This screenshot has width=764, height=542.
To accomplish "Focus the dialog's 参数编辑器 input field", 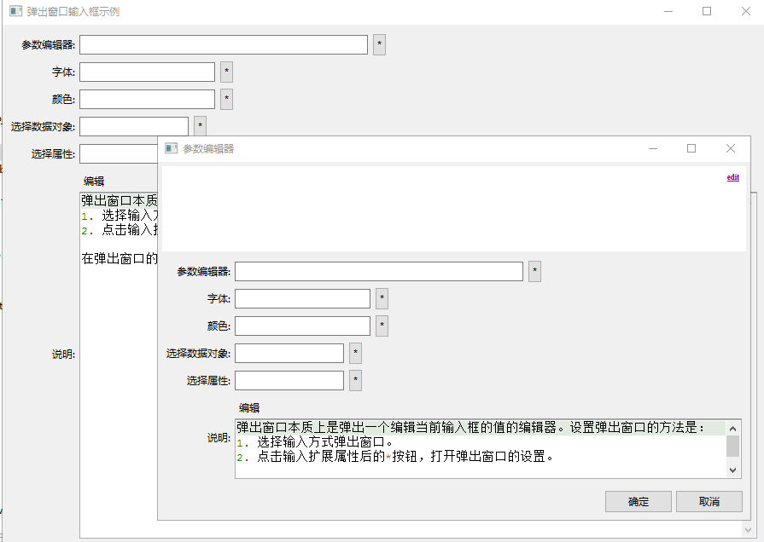I will [378, 272].
